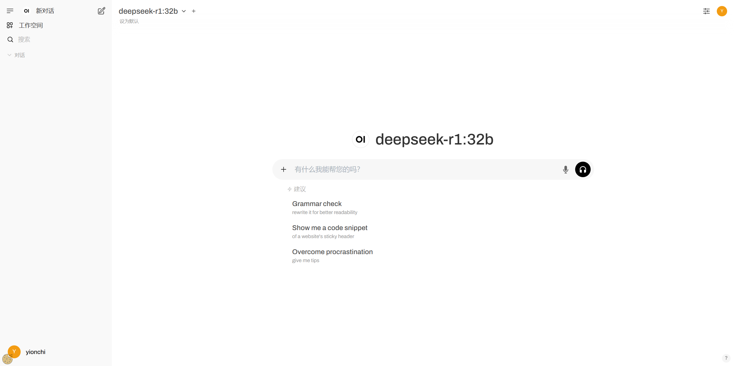Collapse the 对话 conversations section

point(10,55)
